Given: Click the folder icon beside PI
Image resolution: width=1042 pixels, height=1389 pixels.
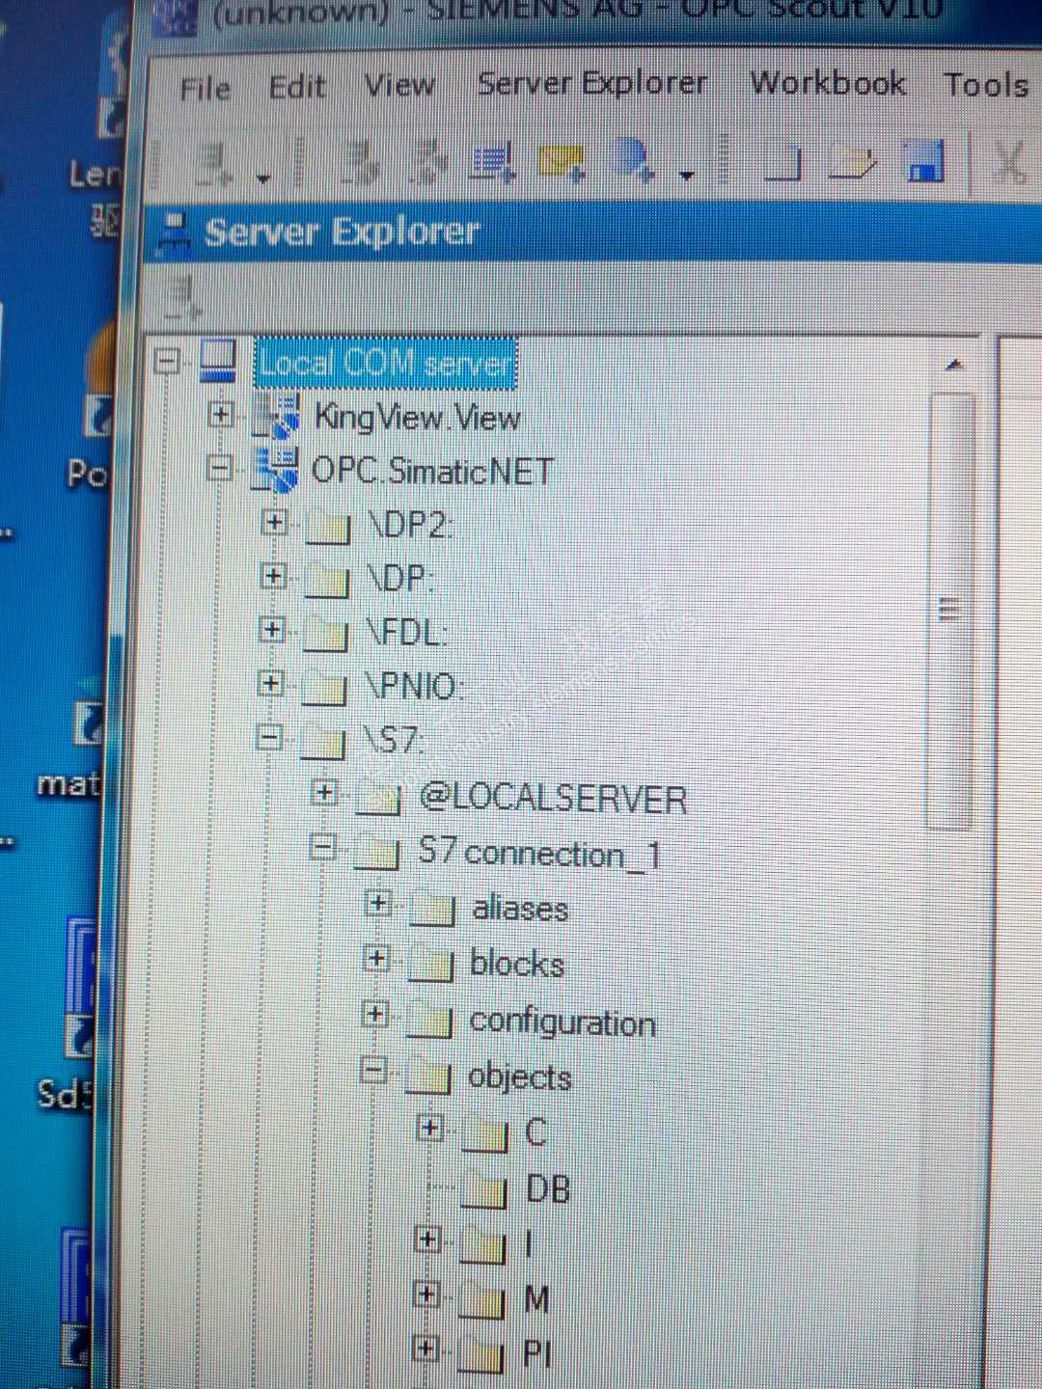Looking at the screenshot, I should tap(480, 1355).
